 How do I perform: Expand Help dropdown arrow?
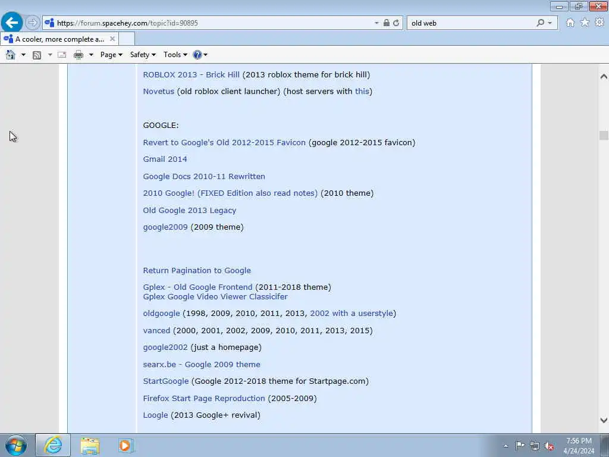[205, 55]
